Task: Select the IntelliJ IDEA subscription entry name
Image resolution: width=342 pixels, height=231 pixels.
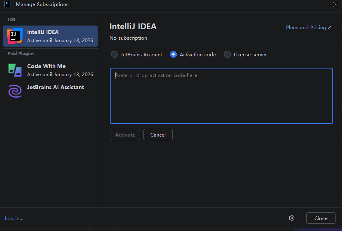Action: [43, 32]
